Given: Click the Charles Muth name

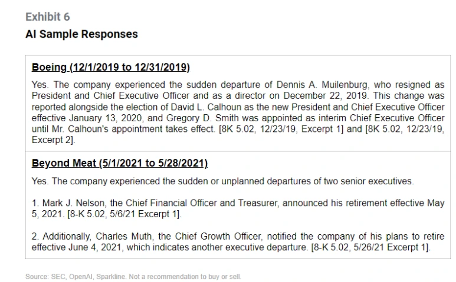Looking at the screenshot, I should (x=124, y=237).
